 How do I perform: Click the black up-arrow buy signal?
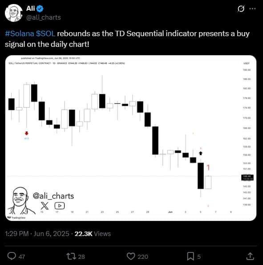201,153
